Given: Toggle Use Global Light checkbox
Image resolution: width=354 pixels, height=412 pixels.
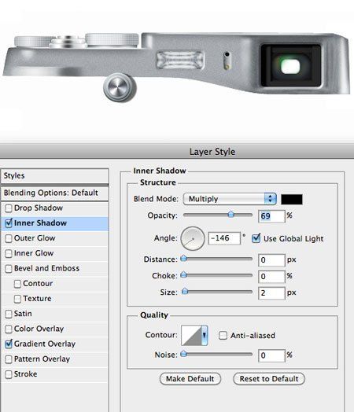Looking at the screenshot, I should point(256,238).
